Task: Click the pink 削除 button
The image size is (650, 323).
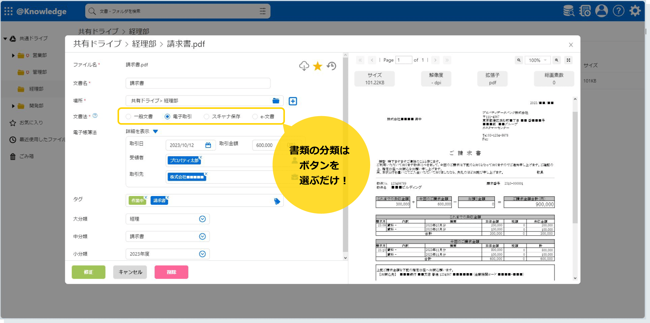Action: pyautogui.click(x=171, y=272)
